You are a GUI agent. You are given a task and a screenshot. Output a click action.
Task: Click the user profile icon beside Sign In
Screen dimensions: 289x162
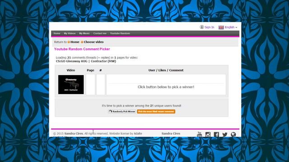(x=202, y=27)
